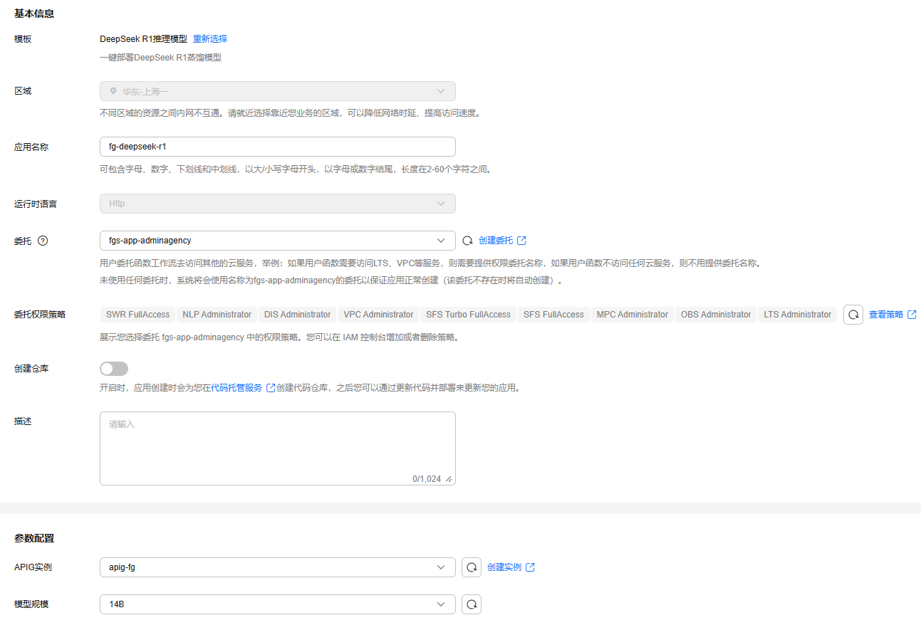921x625 pixels.
Task: Click the location pin icon in 区域 field
Action: [x=113, y=91]
